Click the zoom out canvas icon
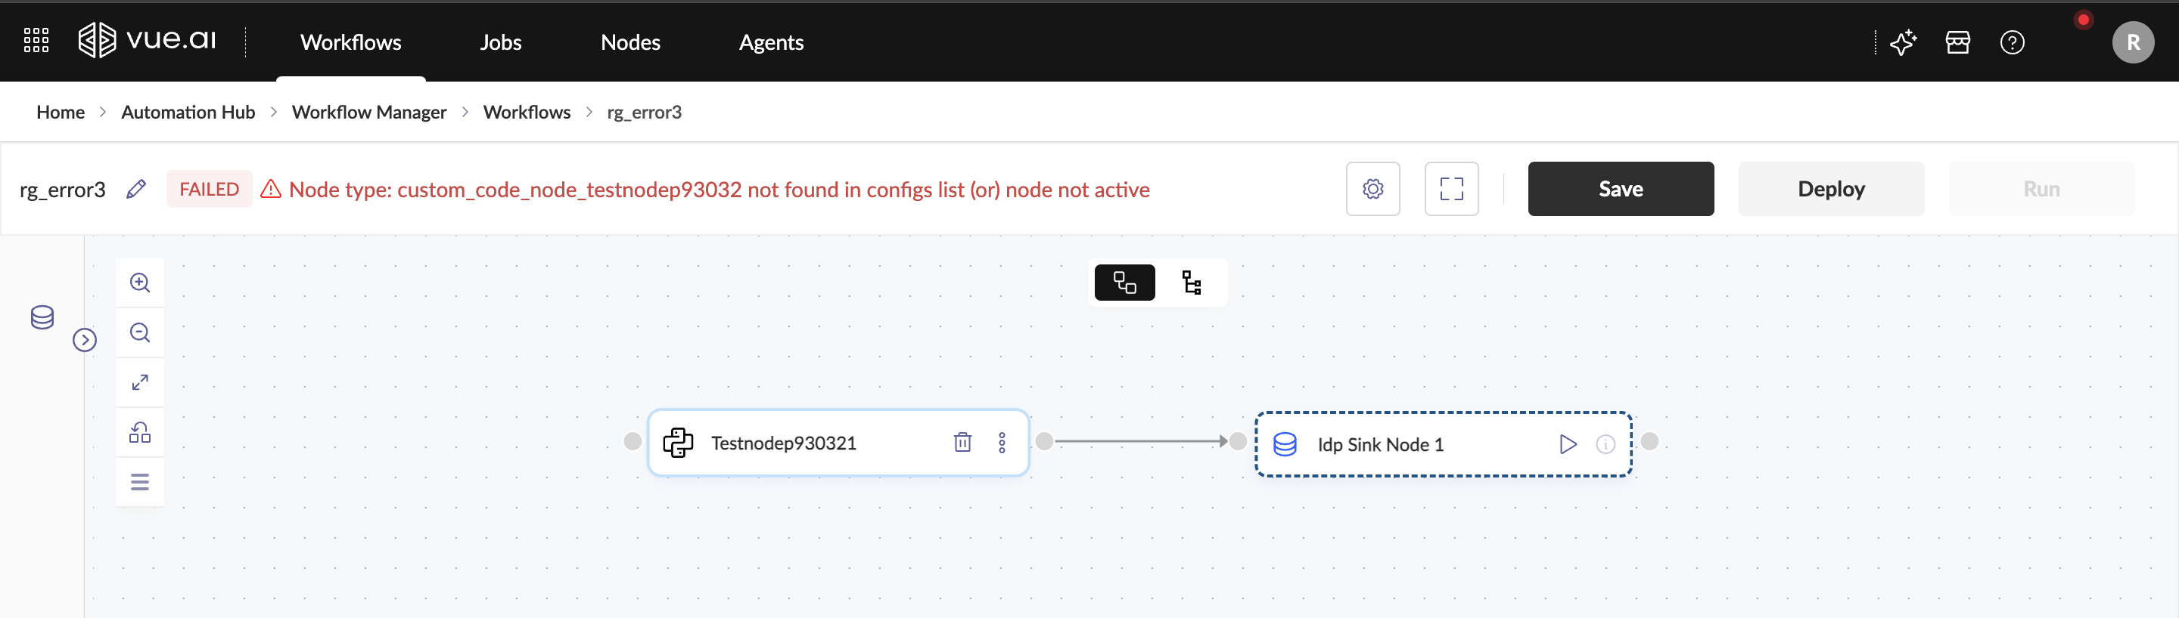This screenshot has height=618, width=2179. [139, 332]
